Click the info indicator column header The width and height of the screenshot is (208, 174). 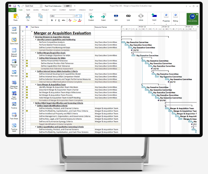click(27, 27)
